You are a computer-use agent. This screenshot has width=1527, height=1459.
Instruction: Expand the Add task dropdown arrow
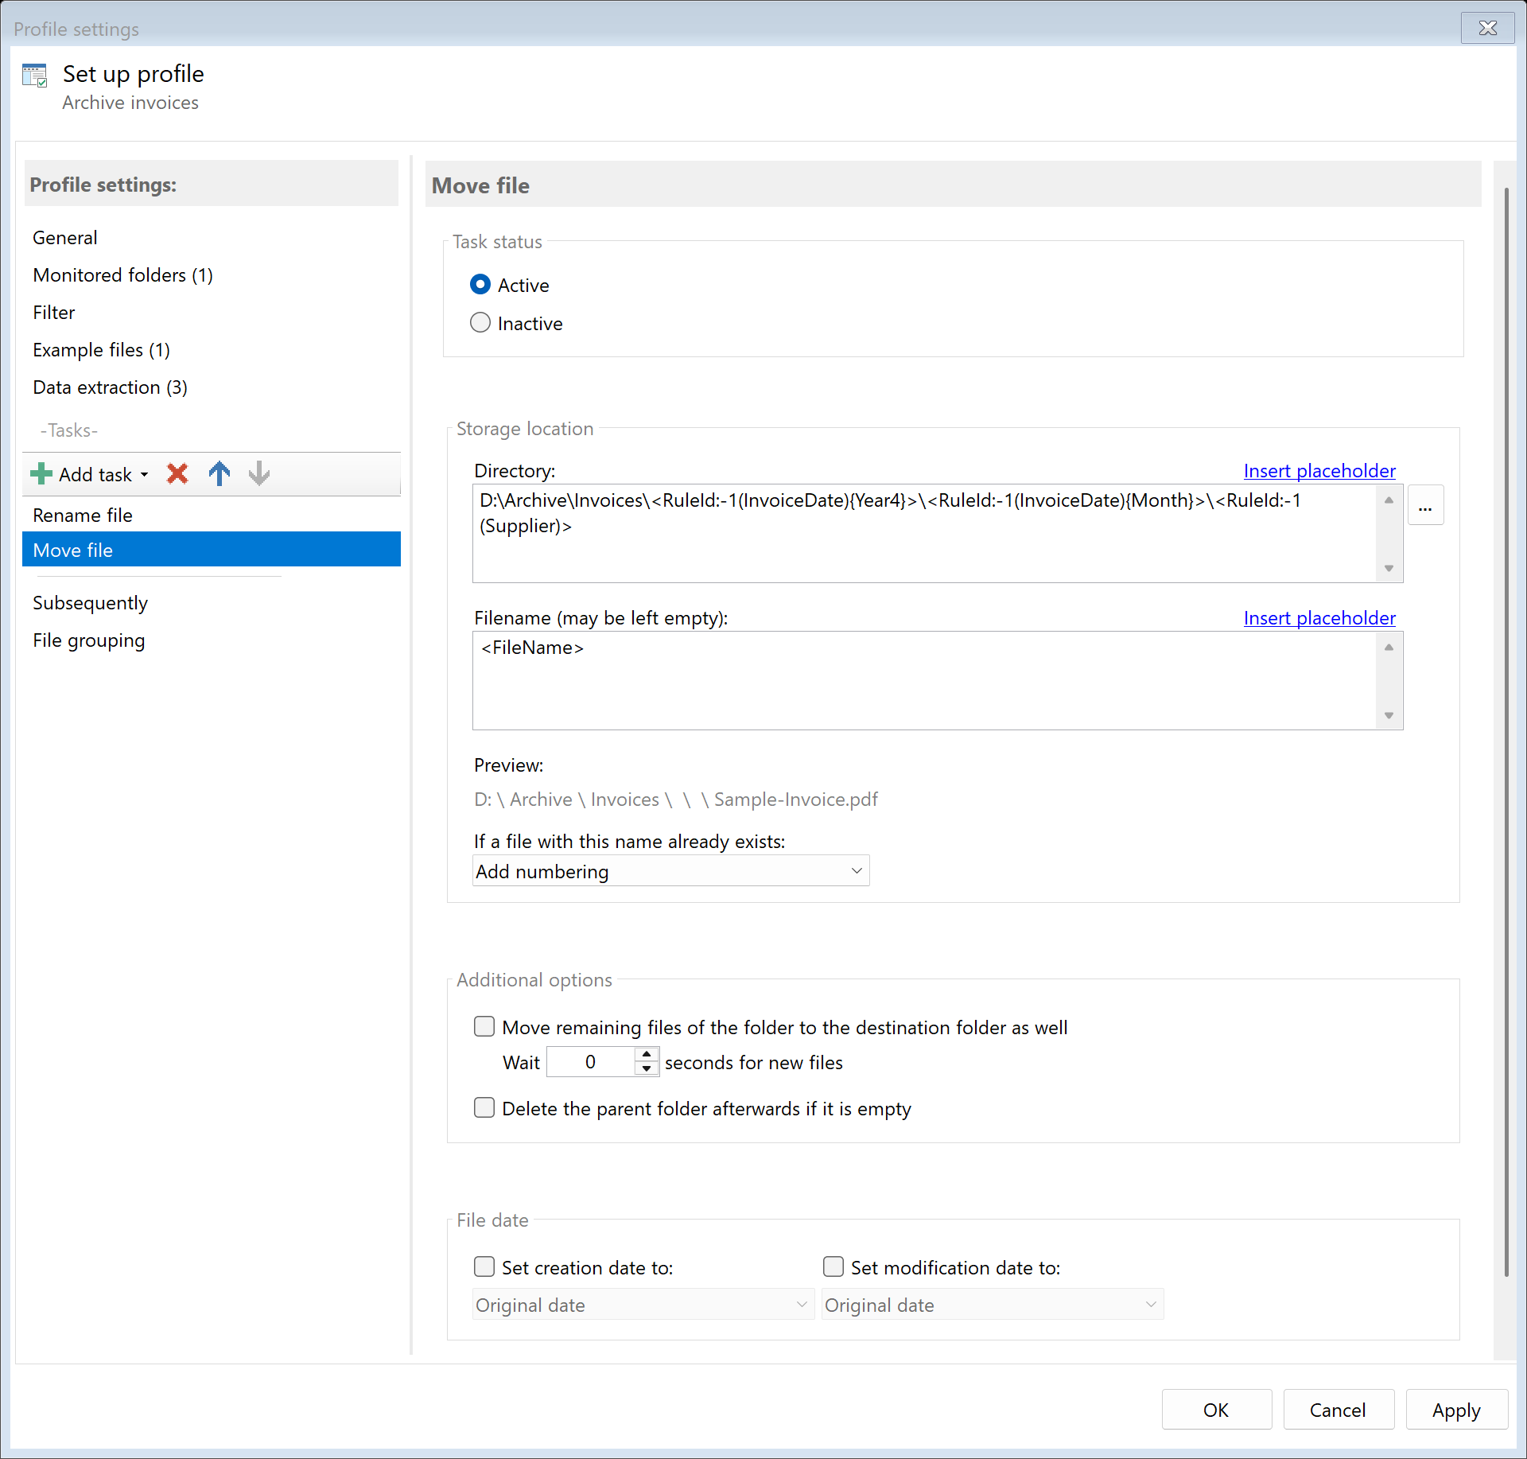(145, 473)
